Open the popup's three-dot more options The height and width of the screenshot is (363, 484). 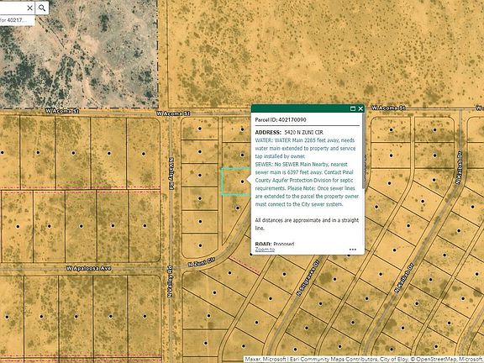[x=353, y=250]
